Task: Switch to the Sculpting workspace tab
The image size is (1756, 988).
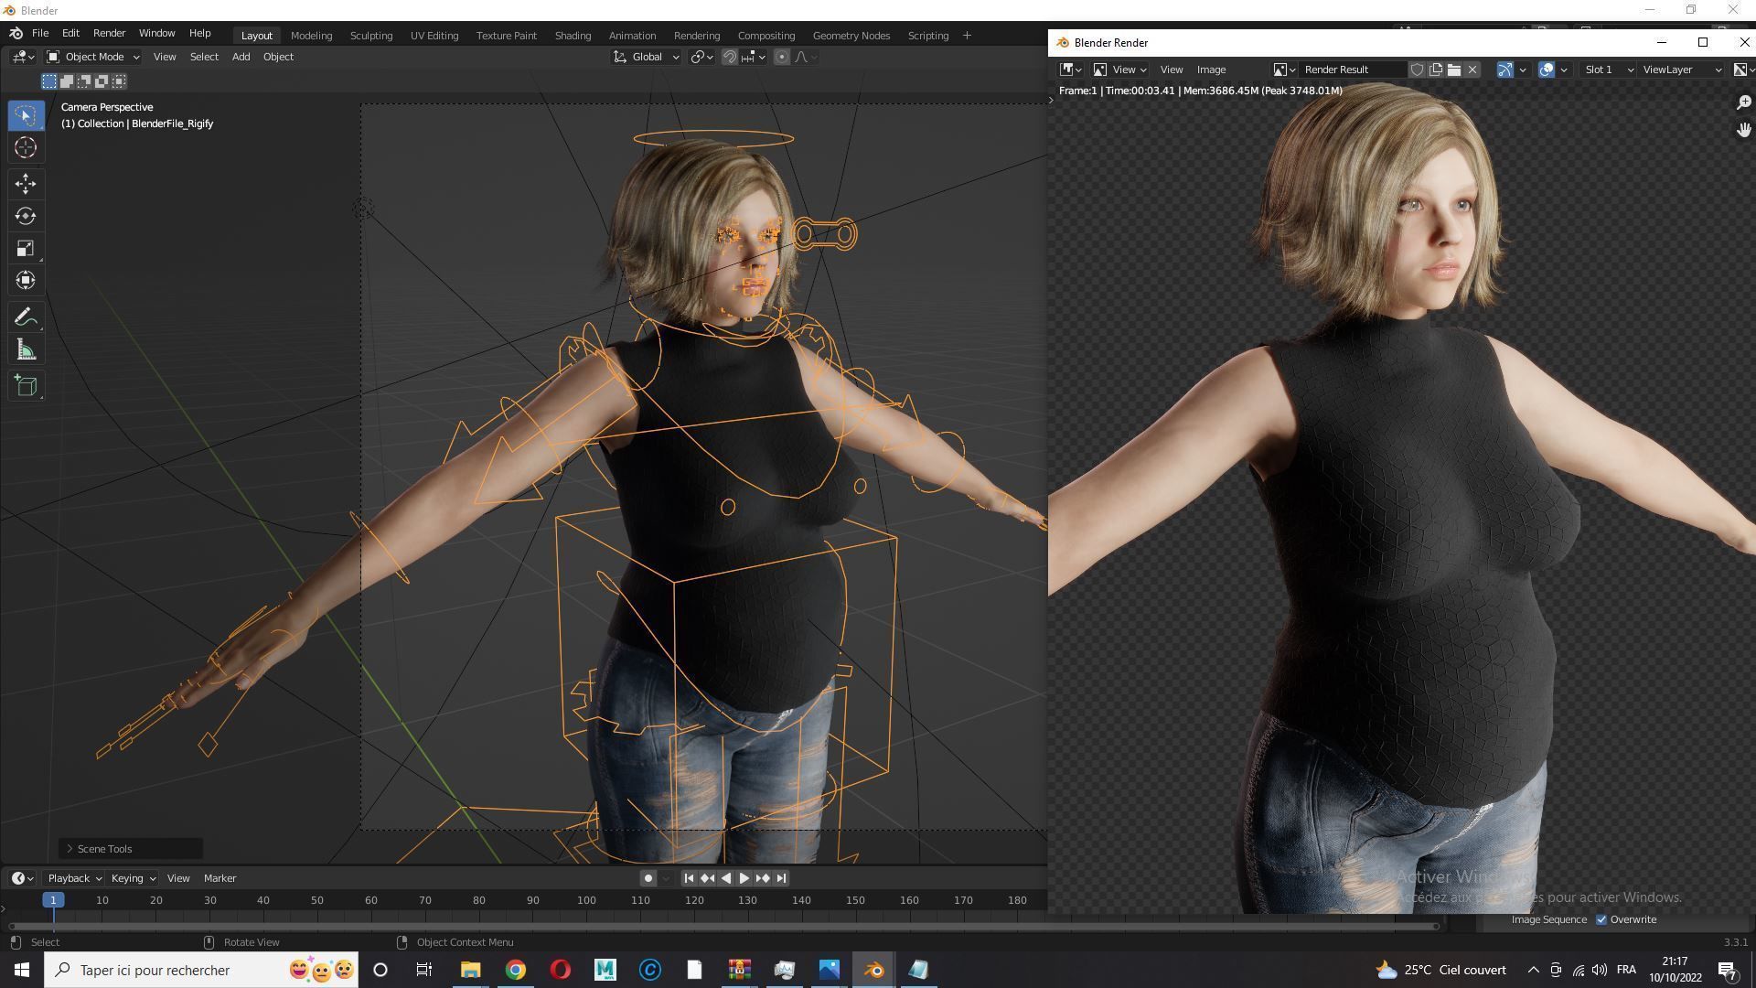Action: pos(371,36)
